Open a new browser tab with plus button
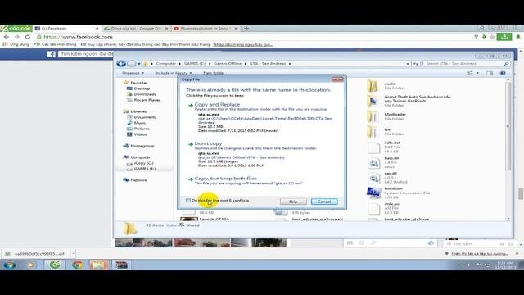The height and width of the screenshot is (295, 524). (x=246, y=29)
